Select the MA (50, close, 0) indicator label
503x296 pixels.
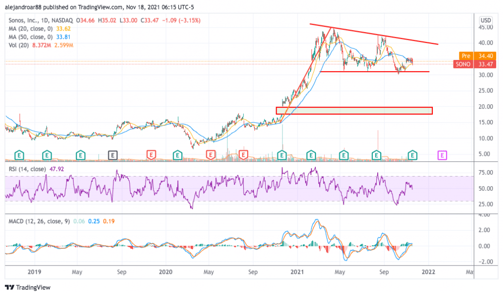(x=30, y=37)
